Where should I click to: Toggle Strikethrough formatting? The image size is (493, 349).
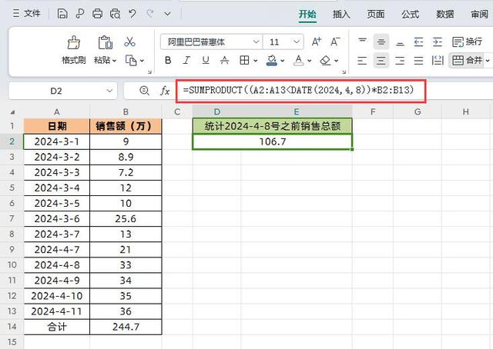(224, 60)
